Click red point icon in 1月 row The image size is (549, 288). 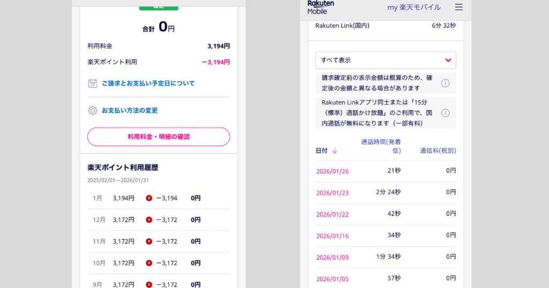pyautogui.click(x=149, y=198)
